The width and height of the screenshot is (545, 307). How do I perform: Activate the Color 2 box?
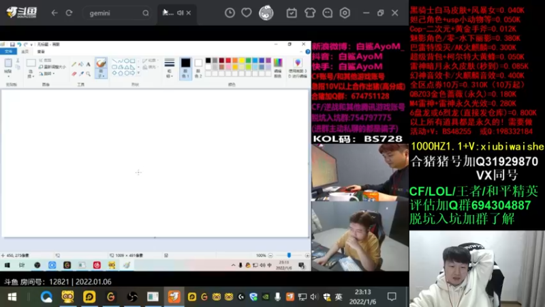click(198, 68)
